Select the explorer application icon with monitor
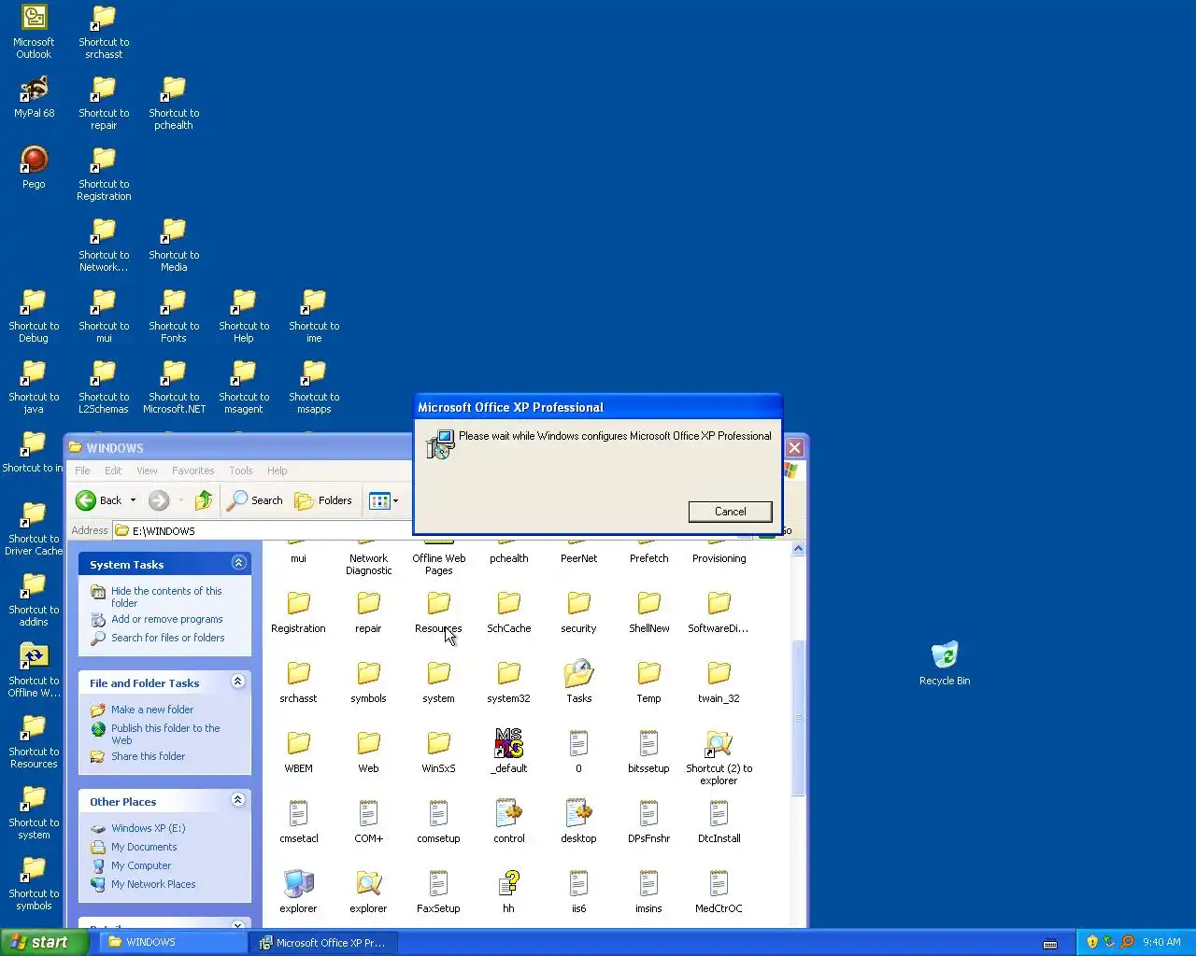This screenshot has width=1196, height=956. [x=298, y=891]
